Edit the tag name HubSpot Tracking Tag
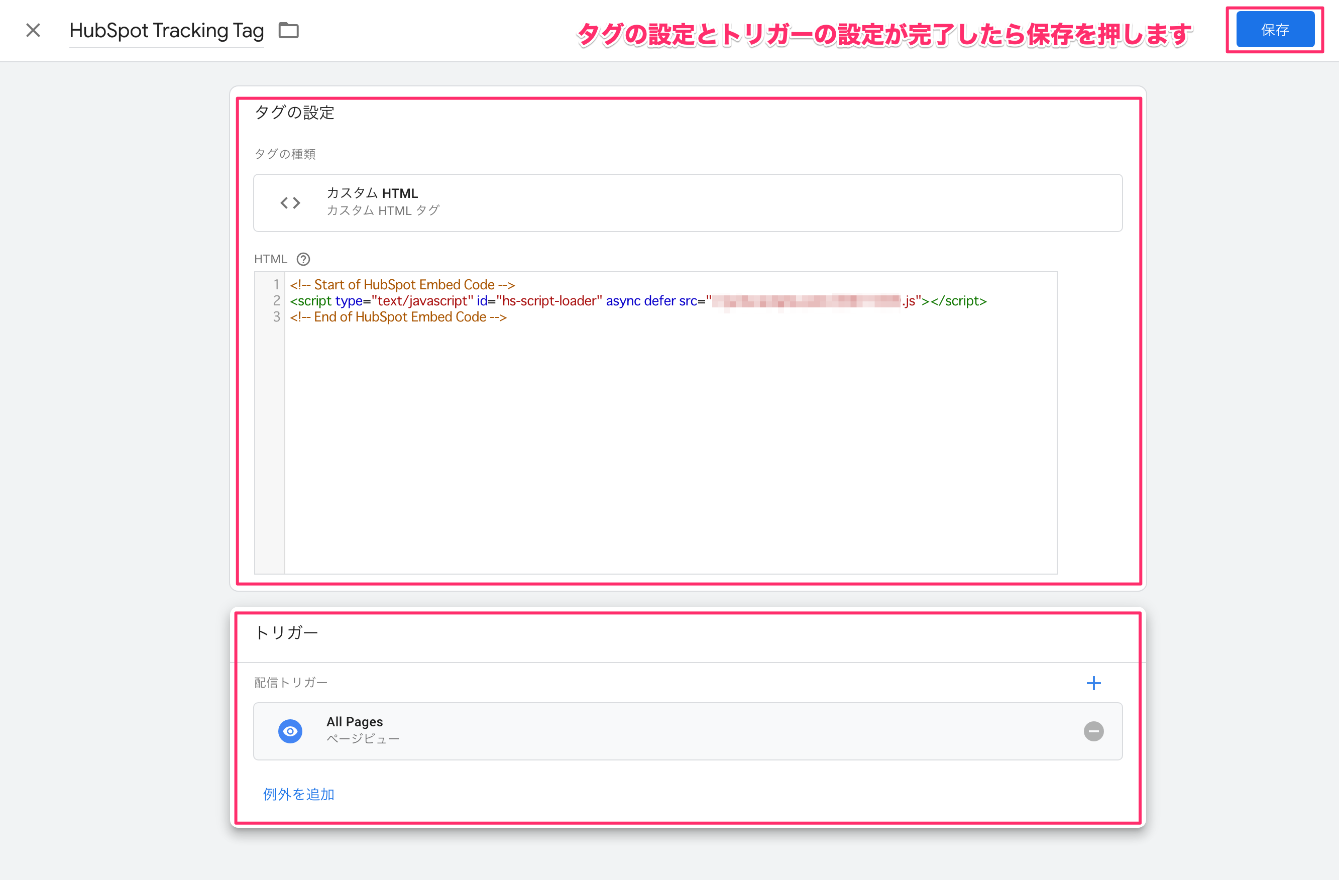The image size is (1339, 880). (x=167, y=30)
